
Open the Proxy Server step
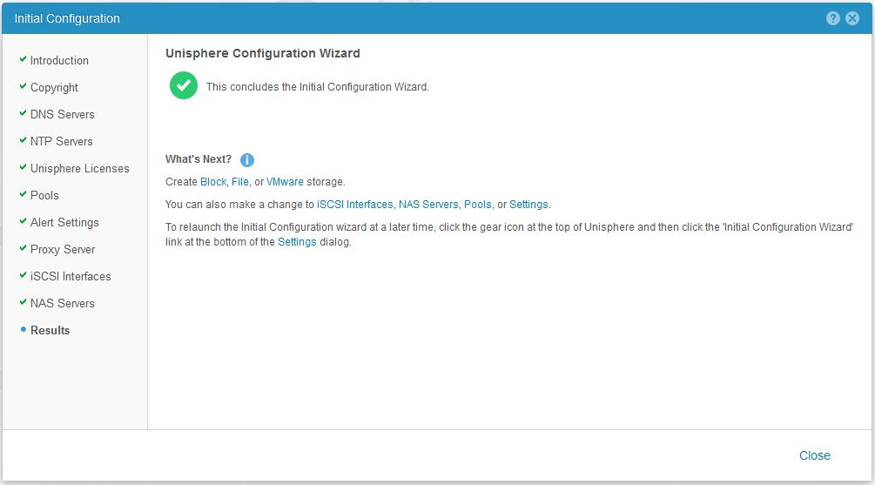pyautogui.click(x=63, y=250)
